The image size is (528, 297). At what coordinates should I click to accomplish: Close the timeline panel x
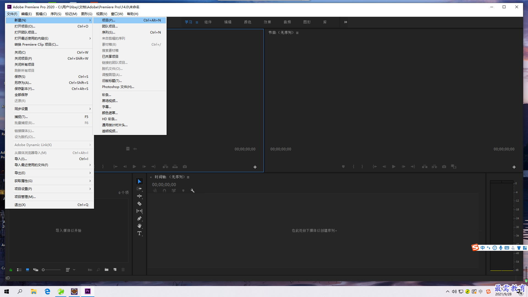pyautogui.click(x=151, y=177)
